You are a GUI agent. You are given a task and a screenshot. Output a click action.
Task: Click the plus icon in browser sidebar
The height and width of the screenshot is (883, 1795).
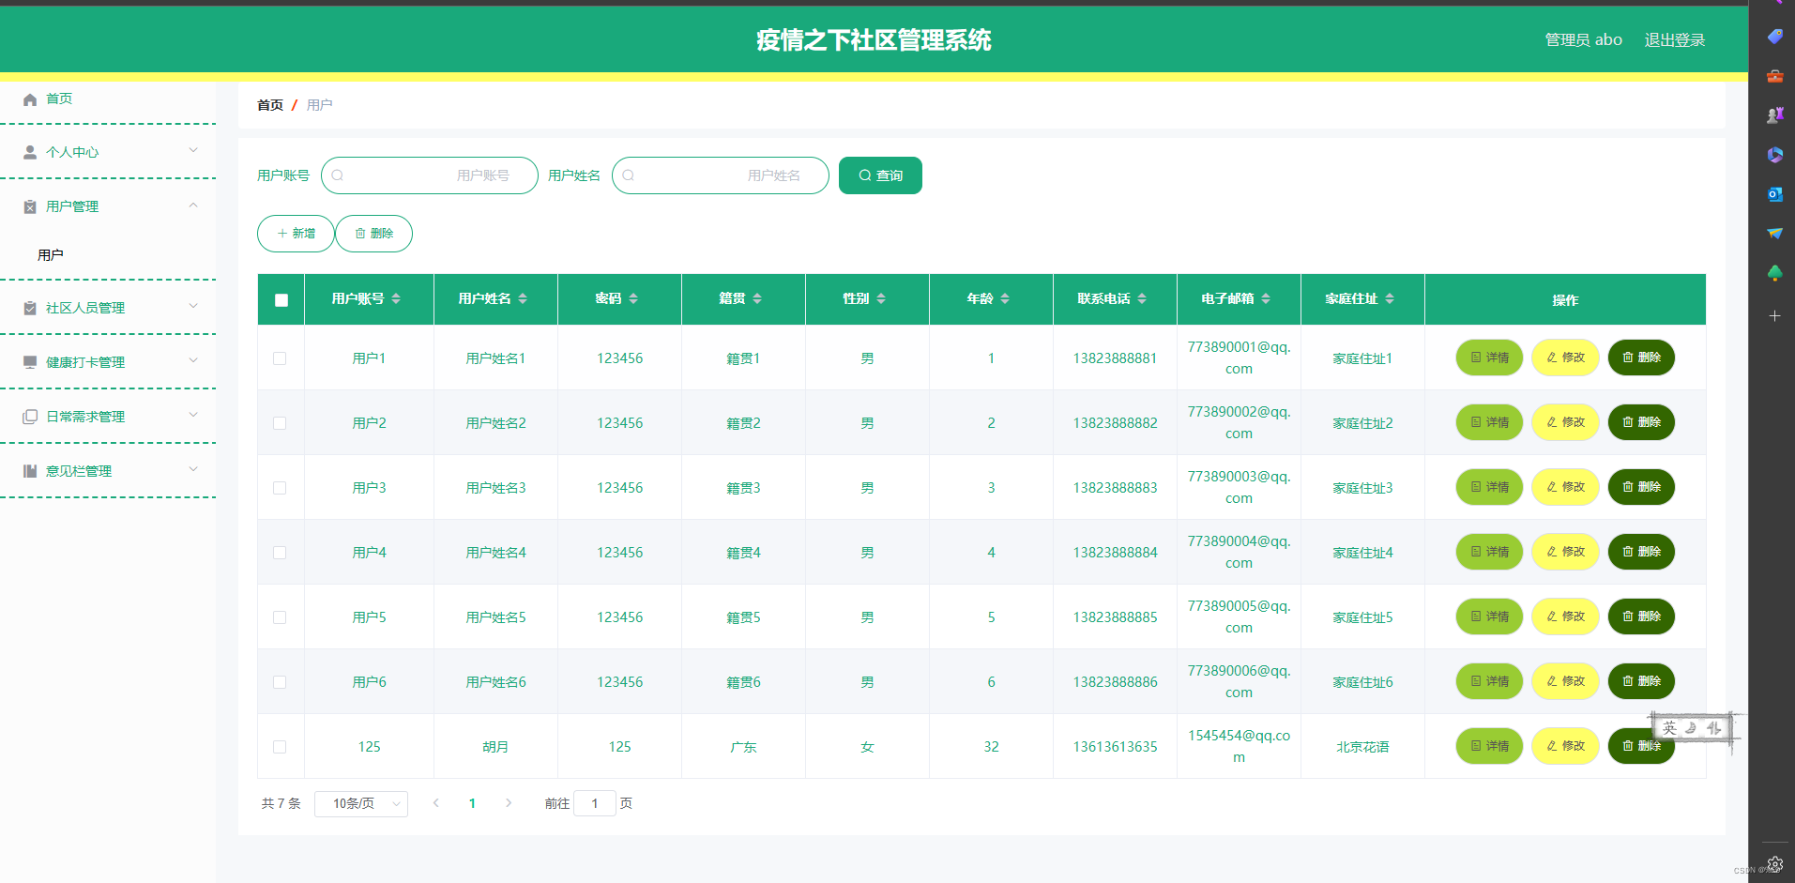point(1774,316)
